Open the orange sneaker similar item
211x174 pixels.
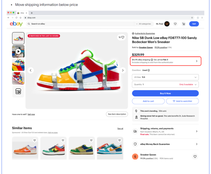point(25,148)
